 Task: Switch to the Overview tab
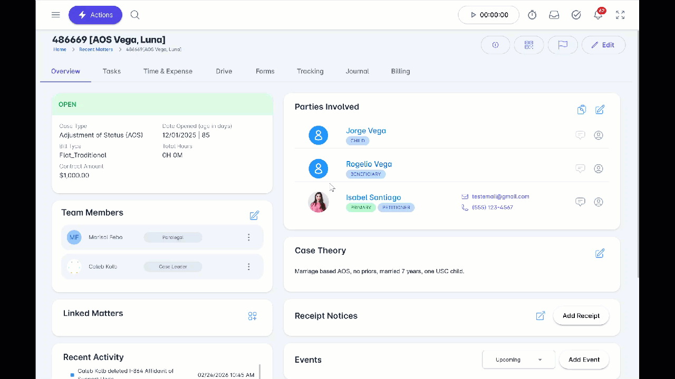pyautogui.click(x=65, y=71)
